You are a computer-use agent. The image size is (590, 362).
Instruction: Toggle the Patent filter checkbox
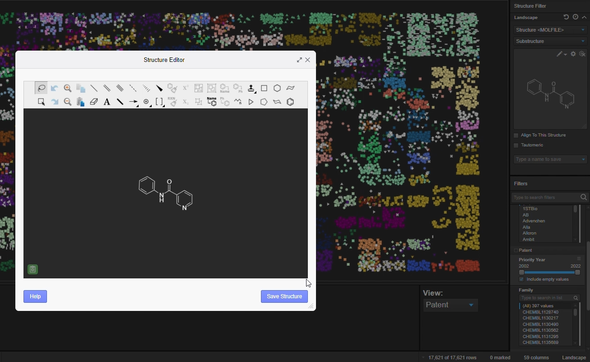516,250
